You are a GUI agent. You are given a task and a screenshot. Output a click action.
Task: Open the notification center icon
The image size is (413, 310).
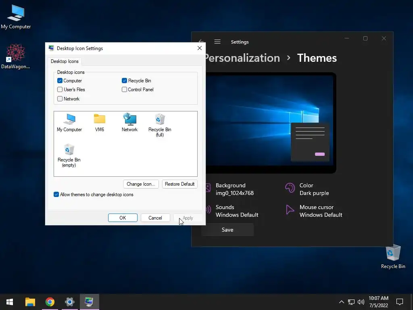(x=400, y=302)
